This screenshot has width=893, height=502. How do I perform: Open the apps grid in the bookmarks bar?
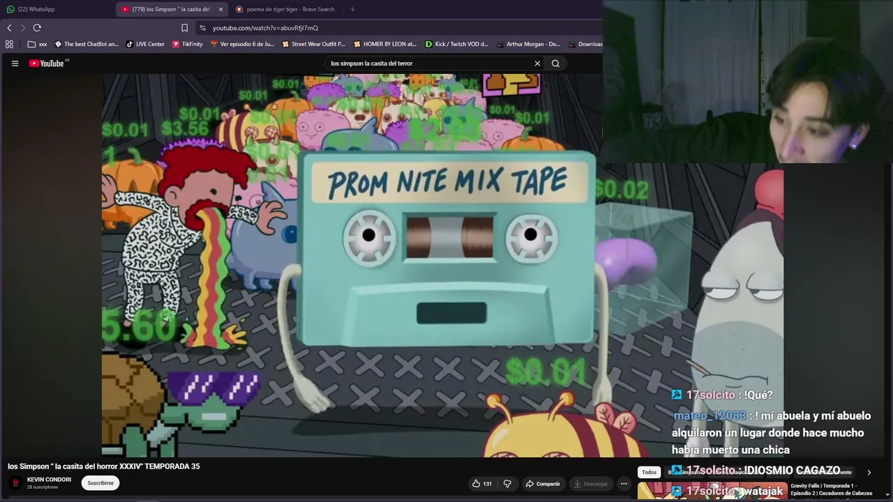[9, 44]
